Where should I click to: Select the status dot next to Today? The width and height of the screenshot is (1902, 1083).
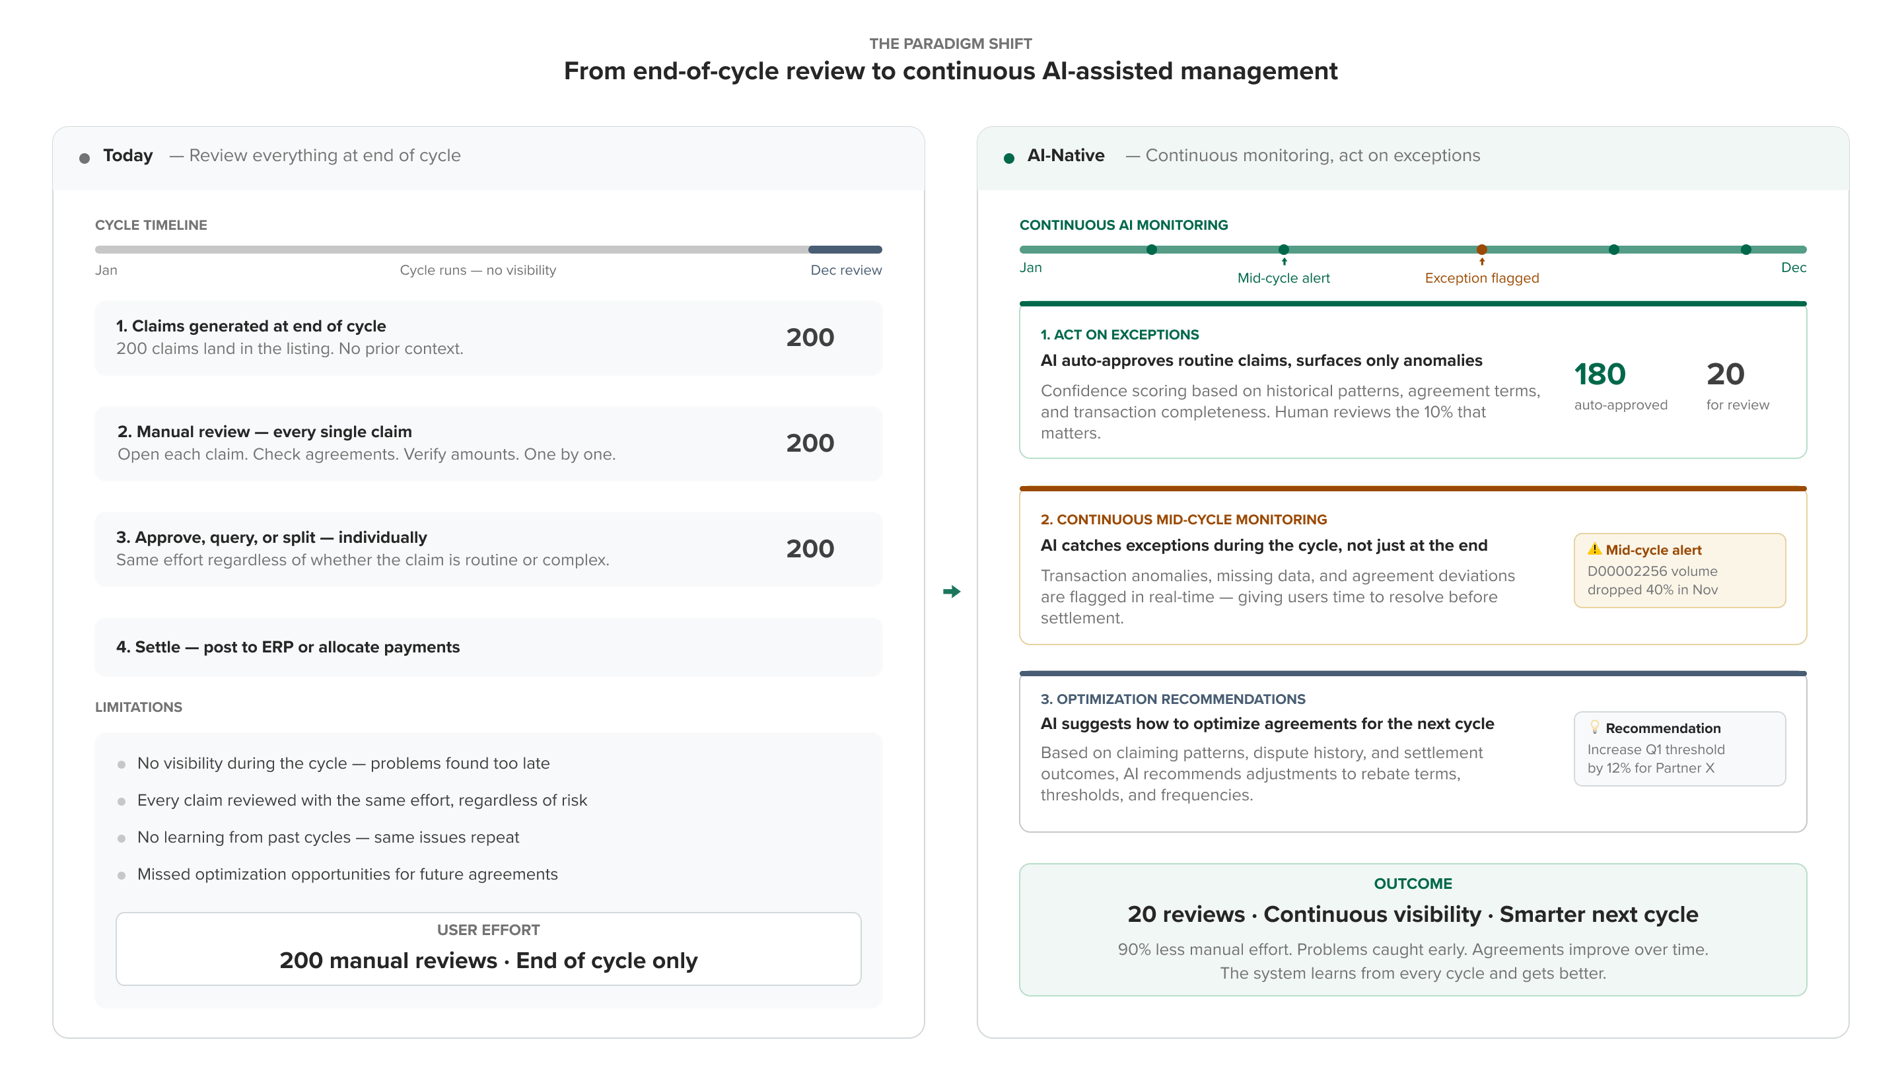click(x=85, y=157)
